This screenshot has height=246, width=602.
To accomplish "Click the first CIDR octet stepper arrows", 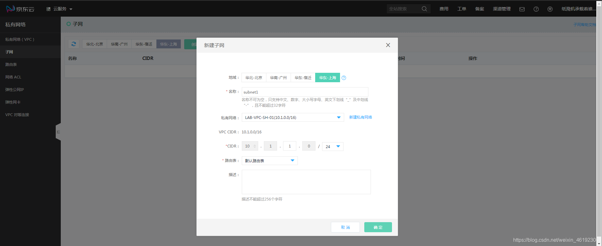I will point(255,146).
